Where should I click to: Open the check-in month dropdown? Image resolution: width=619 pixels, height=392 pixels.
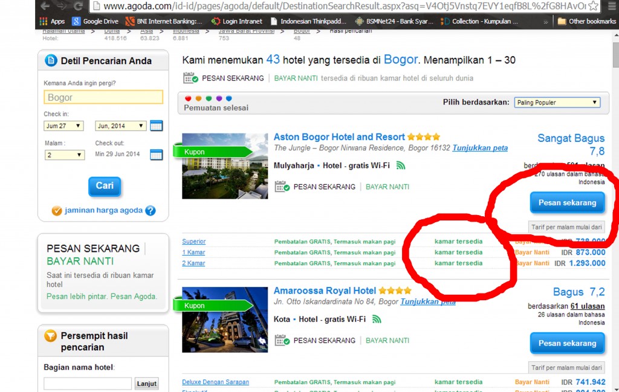120,126
